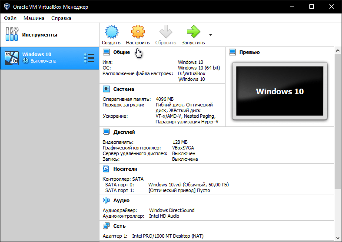
Task: Click the scrollbar down arrow in details pane
Action: 338,238
